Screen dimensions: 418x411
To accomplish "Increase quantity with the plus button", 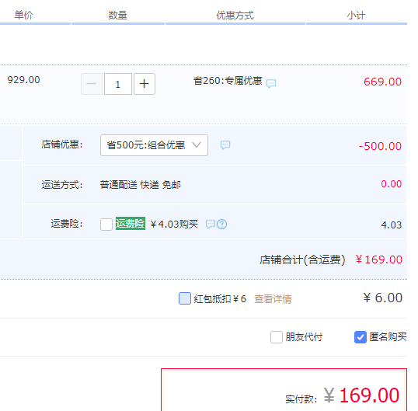I will click(x=145, y=84).
